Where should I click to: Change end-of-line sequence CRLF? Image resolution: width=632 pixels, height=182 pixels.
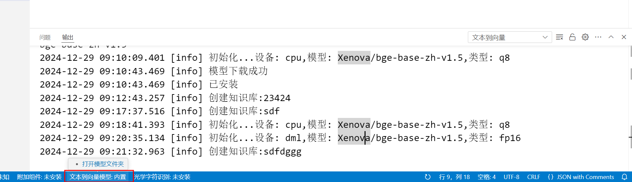tap(534, 177)
